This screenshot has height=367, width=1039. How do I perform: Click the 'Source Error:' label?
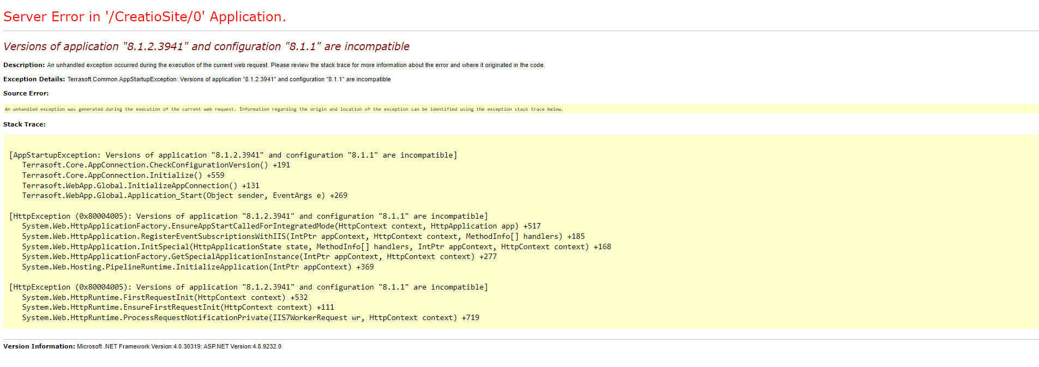[26, 93]
